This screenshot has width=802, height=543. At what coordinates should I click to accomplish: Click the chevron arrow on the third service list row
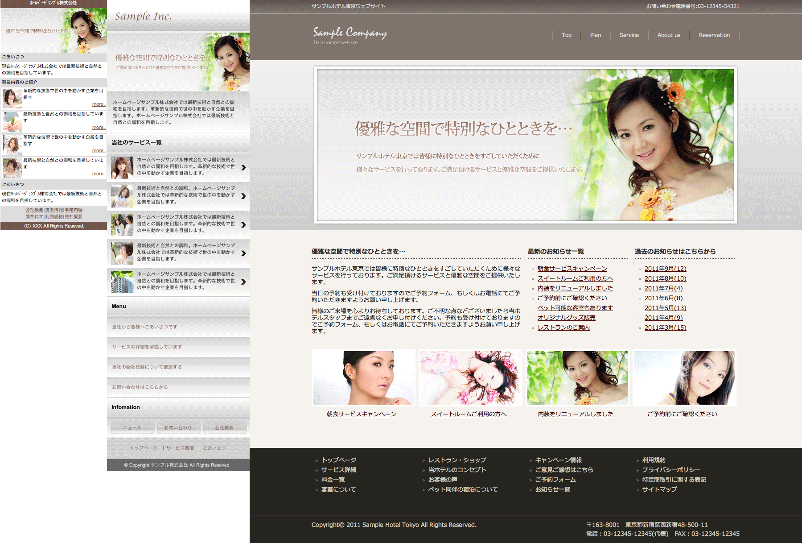(243, 225)
